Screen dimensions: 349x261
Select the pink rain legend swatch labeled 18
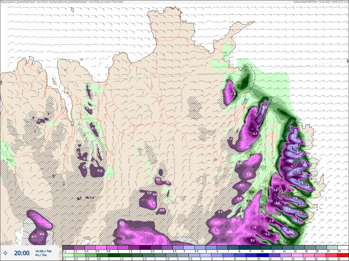(308, 255)
